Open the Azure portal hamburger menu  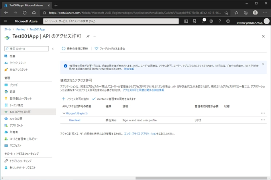(5, 21)
